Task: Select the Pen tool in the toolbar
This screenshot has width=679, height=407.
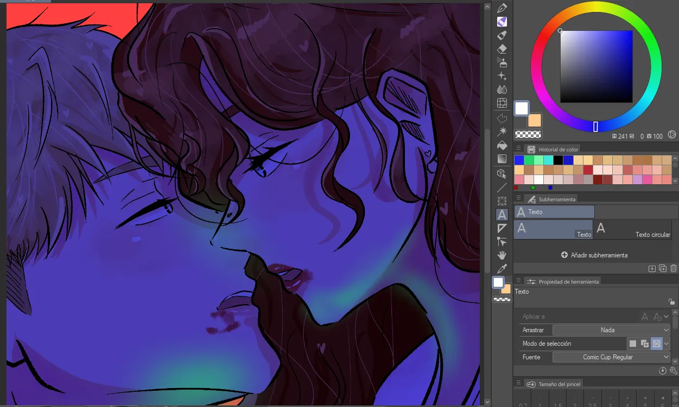Action: pos(502,8)
